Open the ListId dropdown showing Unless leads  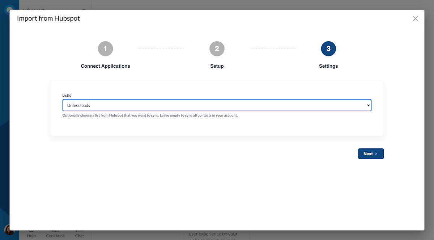pyautogui.click(x=217, y=105)
